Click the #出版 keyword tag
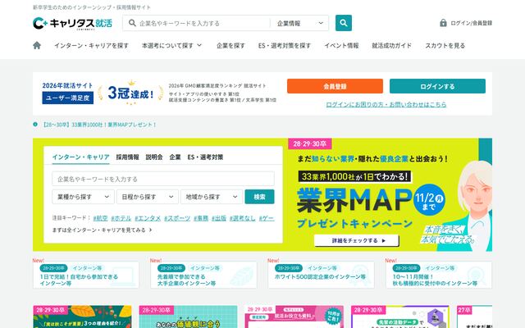This screenshot has width=525, height=328. pyautogui.click(x=219, y=218)
